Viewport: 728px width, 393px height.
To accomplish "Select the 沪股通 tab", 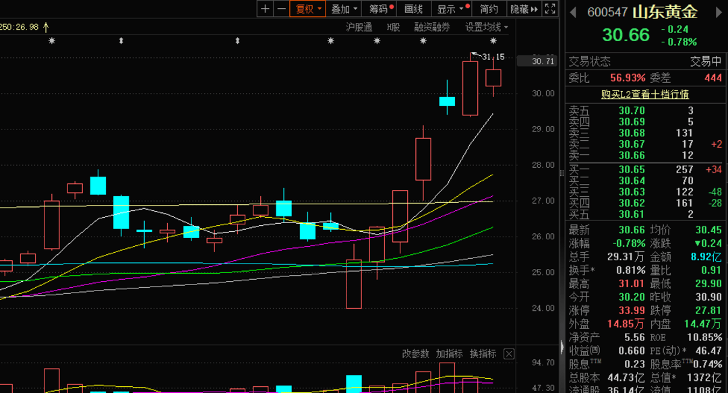I will (x=359, y=27).
